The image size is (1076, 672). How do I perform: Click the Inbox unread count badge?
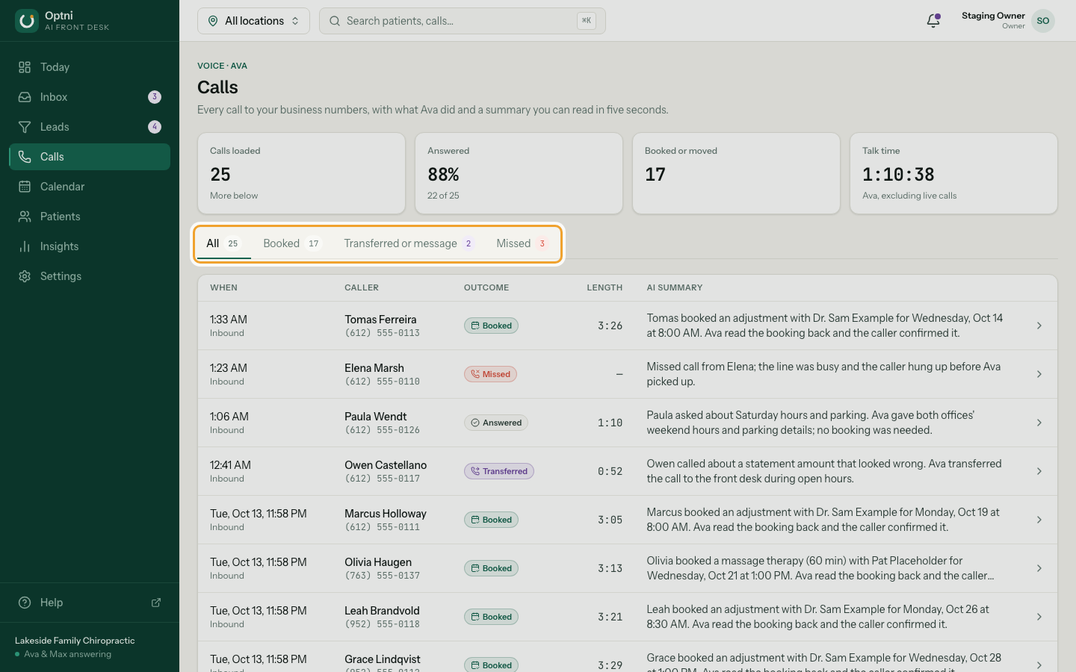click(155, 97)
